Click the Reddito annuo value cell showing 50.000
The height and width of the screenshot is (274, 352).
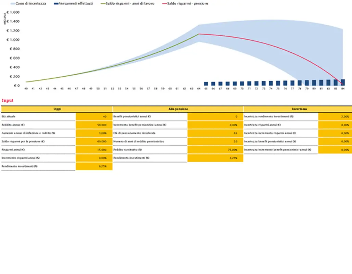tap(94, 125)
